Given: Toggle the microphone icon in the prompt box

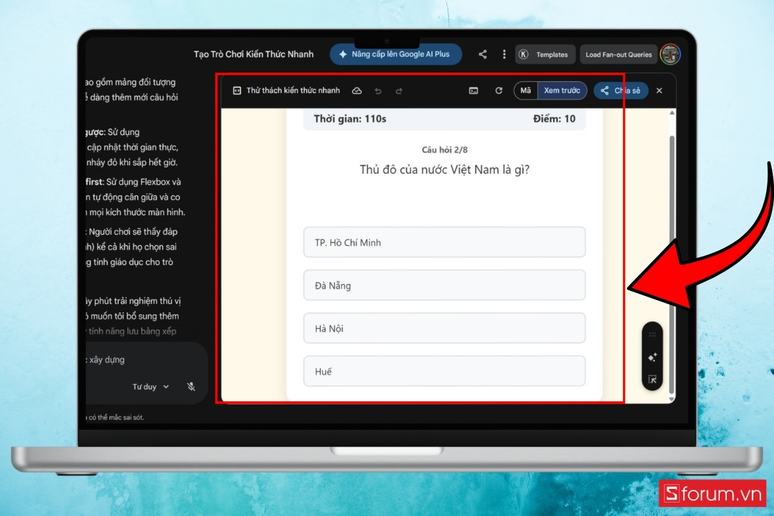Looking at the screenshot, I should tap(192, 386).
